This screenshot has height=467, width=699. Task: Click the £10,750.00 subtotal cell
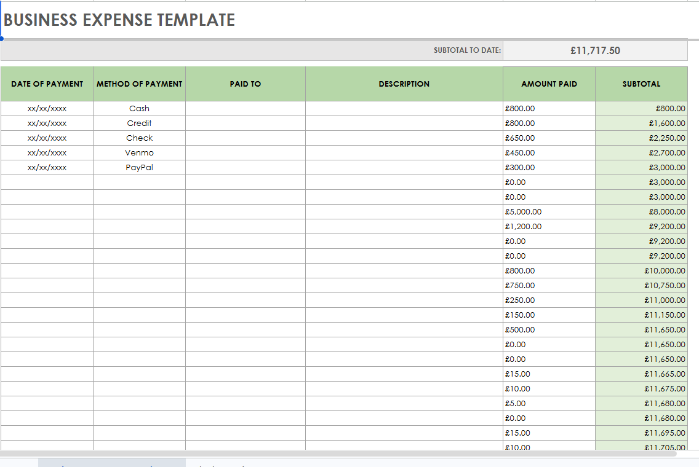(641, 285)
